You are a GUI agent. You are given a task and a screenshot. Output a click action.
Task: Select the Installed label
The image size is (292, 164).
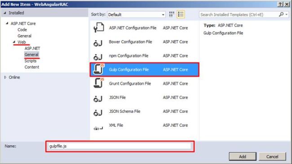[16, 13]
